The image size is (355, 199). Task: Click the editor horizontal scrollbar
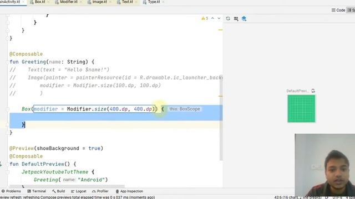point(67,186)
